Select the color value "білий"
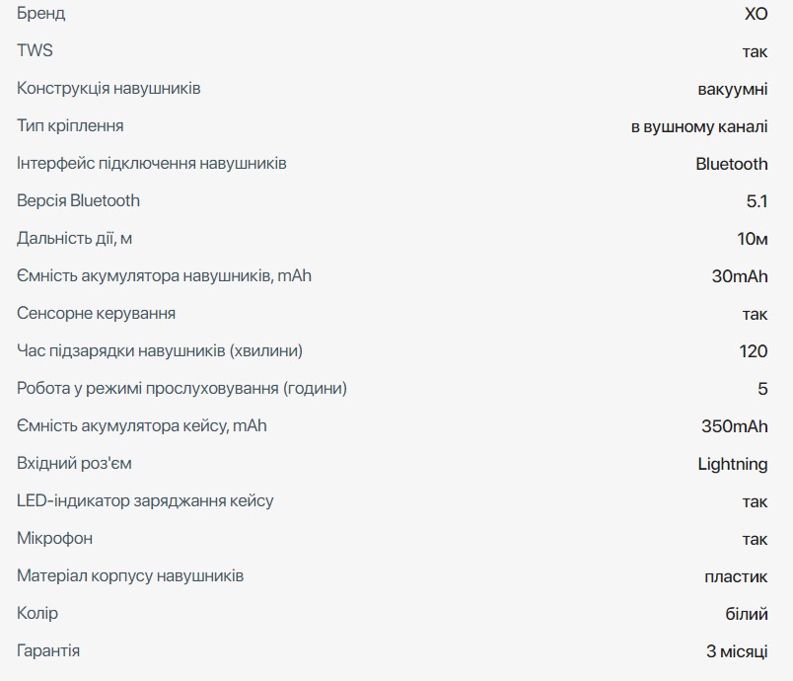Screen dimensions: 793x681 coord(746,614)
